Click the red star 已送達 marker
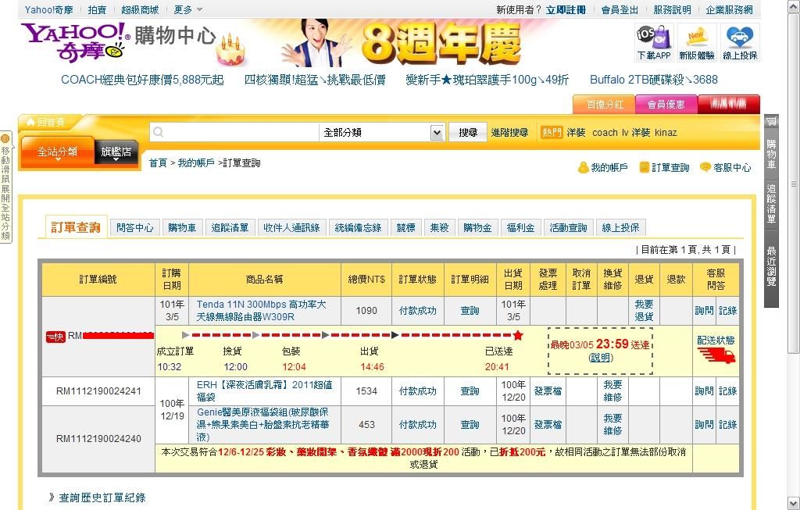The image size is (800, 510). pos(518,335)
